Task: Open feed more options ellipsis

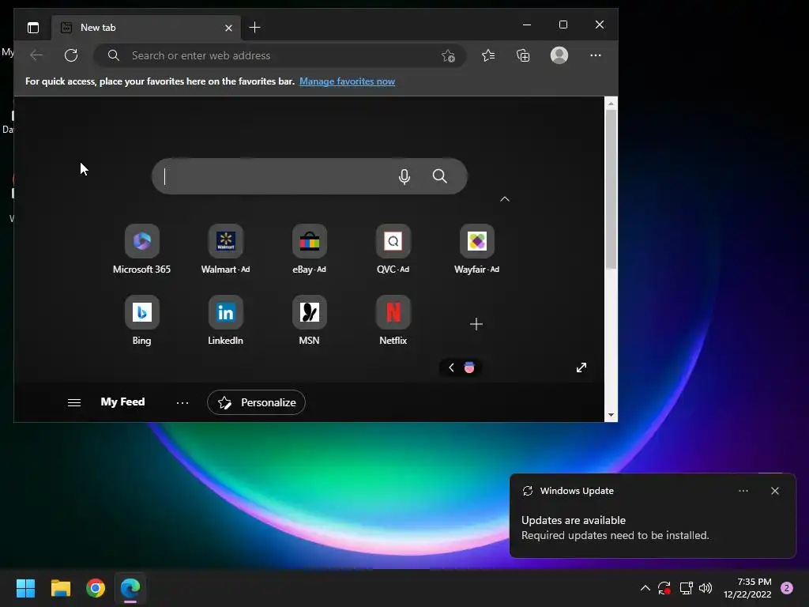Action: [x=182, y=402]
